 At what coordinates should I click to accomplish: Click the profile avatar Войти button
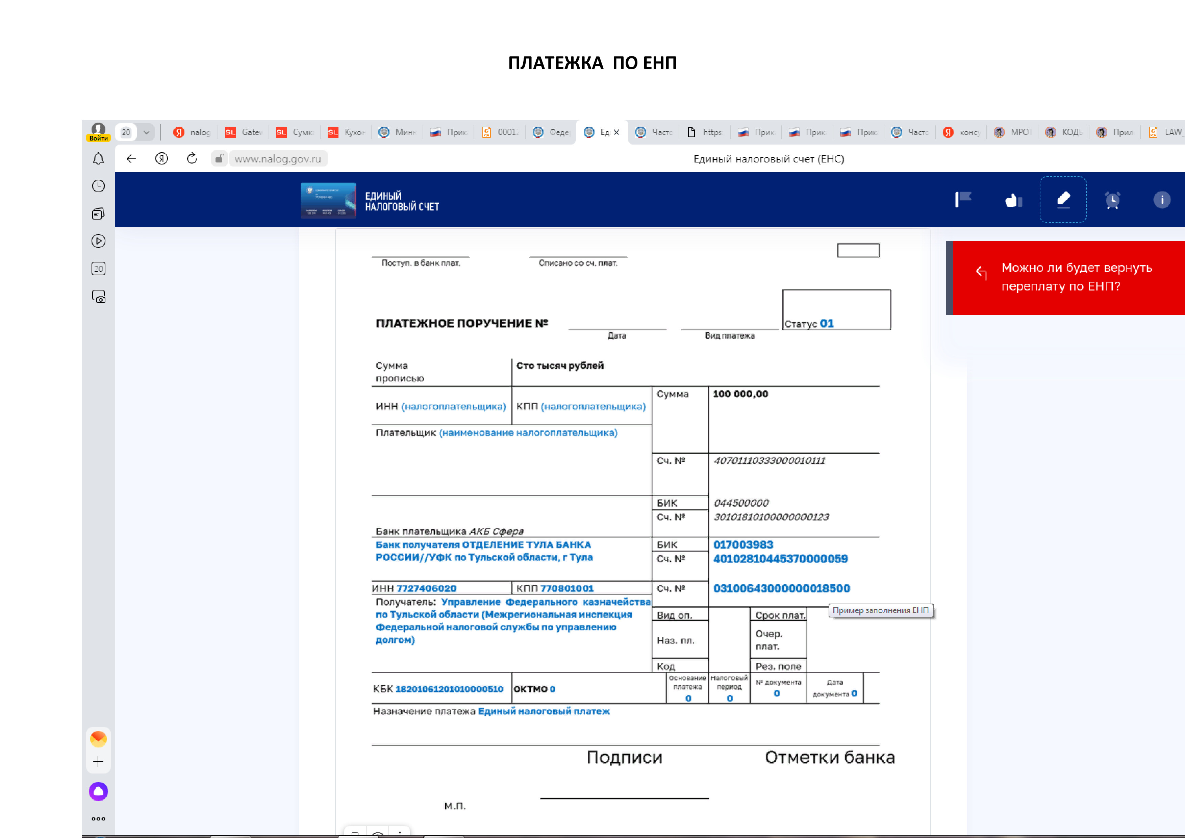(x=98, y=132)
